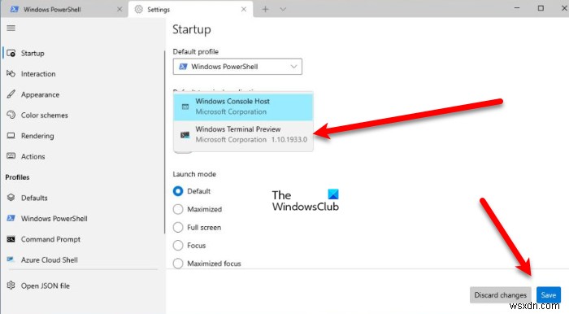
Task: Close the Settings tab
Action: [244, 10]
